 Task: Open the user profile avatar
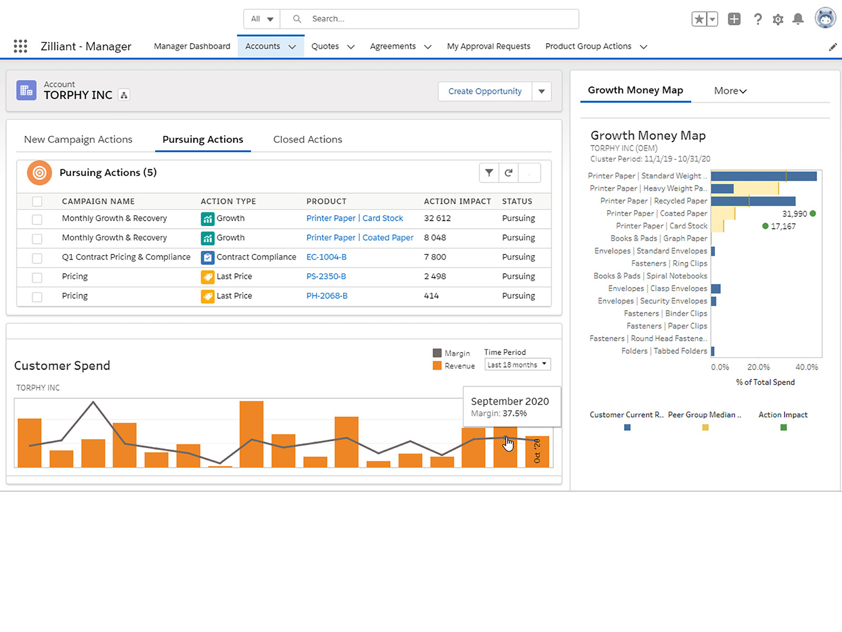coord(825,18)
